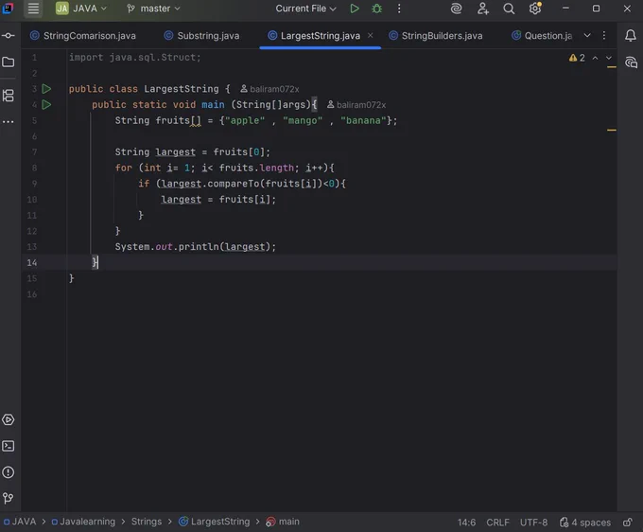Switch to the Substring.java tab
643x532 pixels.
[201, 36]
